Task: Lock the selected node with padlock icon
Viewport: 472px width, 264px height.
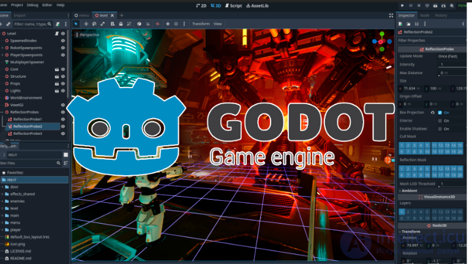Action: coord(121,24)
